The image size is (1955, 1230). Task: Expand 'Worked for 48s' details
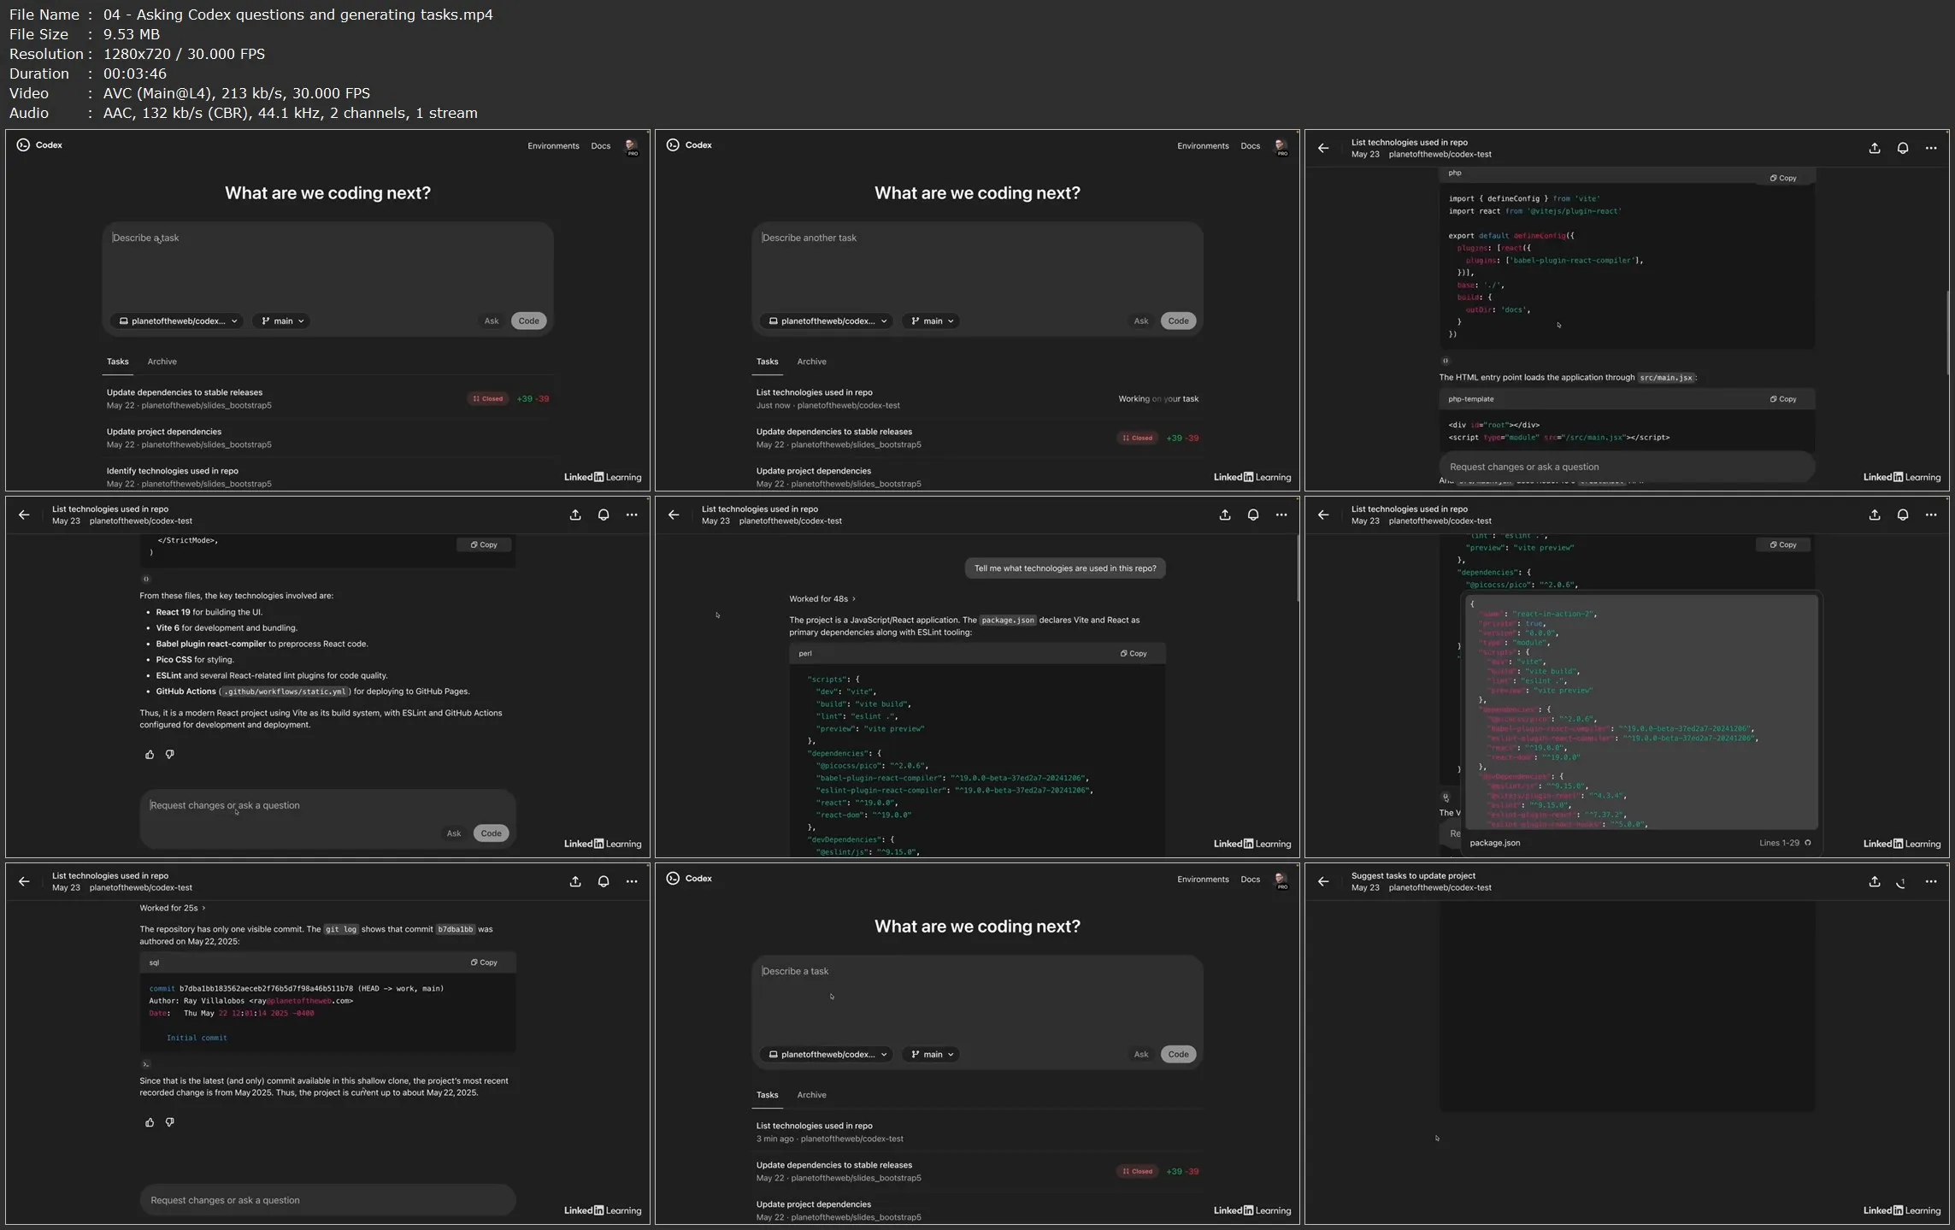tap(821, 599)
